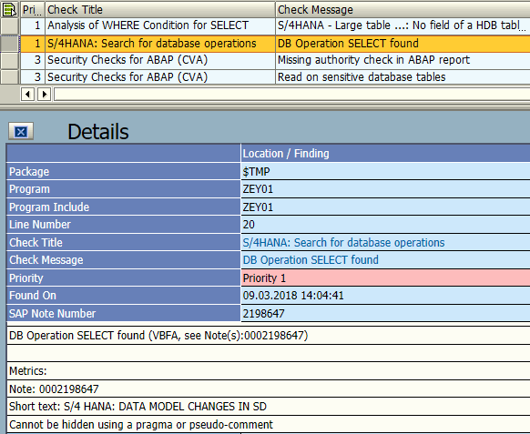Click the 'Found On' field label
This screenshot has height=434, width=530.
coord(123,296)
